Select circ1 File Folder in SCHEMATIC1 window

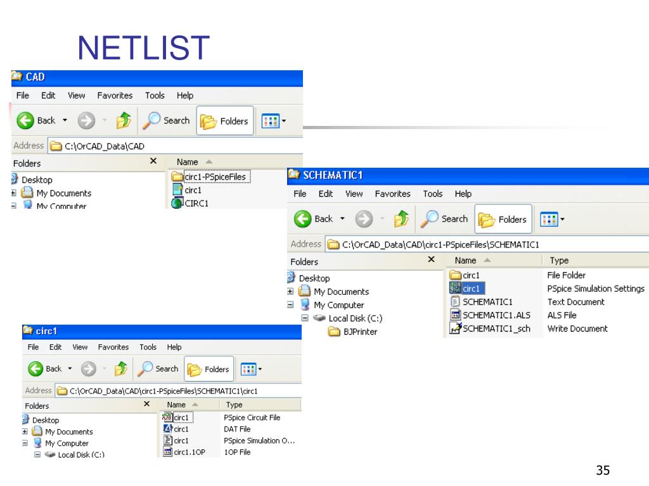pyautogui.click(x=465, y=275)
